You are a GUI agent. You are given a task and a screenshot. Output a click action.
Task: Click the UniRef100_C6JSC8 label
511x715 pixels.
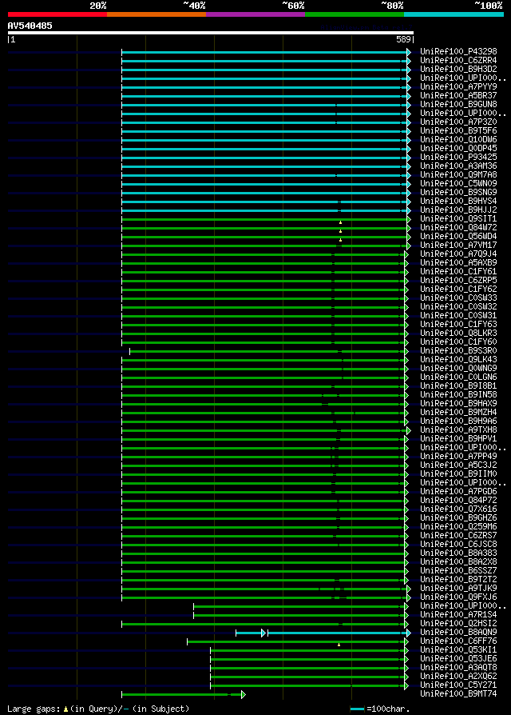click(458, 544)
